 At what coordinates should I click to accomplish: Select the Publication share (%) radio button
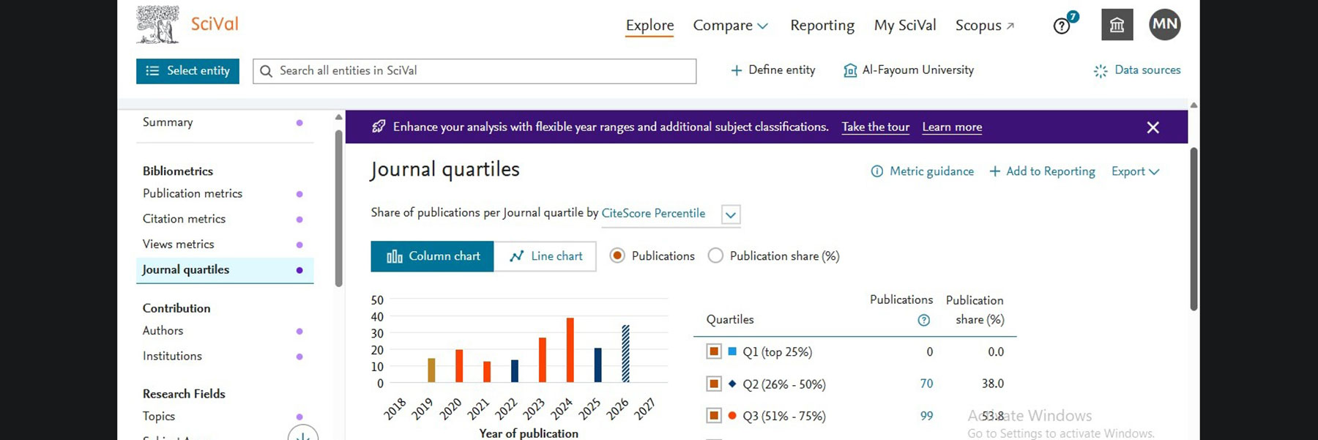tap(715, 256)
